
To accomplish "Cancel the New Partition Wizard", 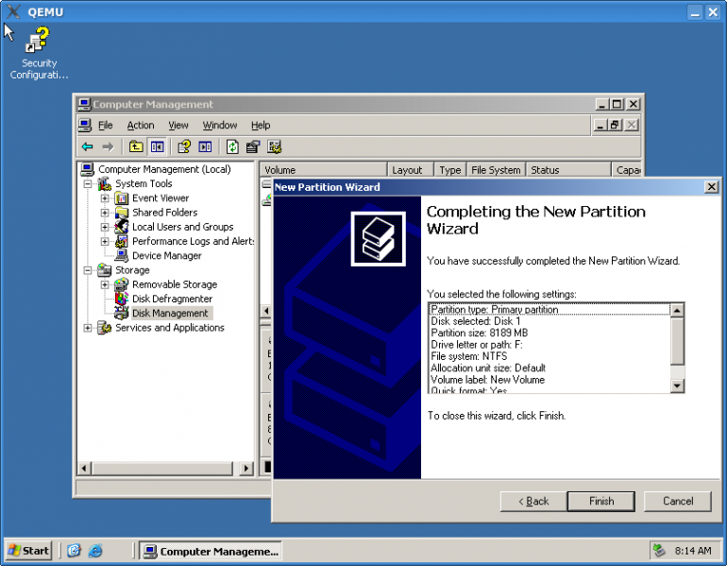I will click(678, 501).
